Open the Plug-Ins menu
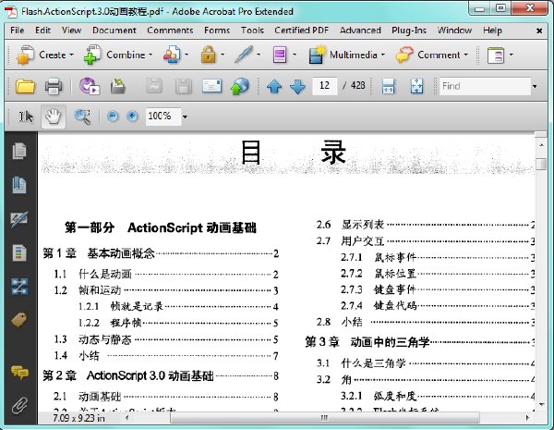 pos(409,31)
